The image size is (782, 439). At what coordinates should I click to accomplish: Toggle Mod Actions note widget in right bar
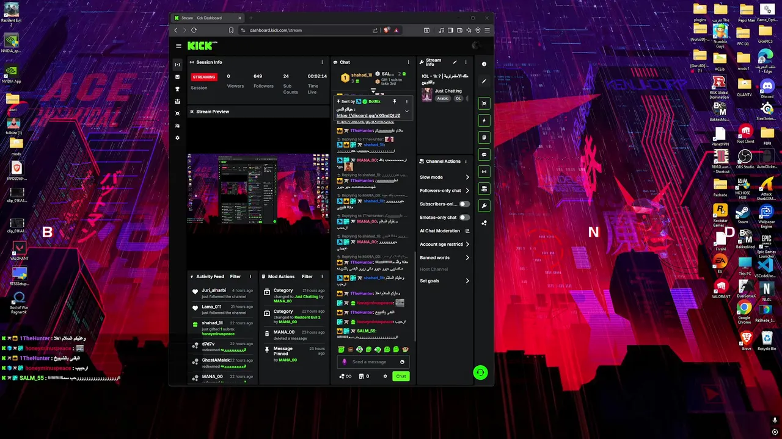click(x=484, y=138)
